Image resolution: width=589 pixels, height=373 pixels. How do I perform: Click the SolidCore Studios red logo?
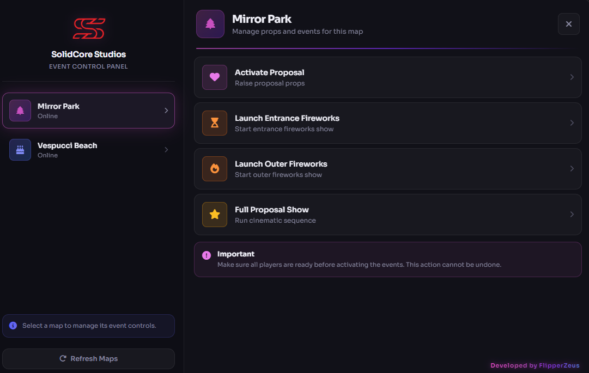89,28
